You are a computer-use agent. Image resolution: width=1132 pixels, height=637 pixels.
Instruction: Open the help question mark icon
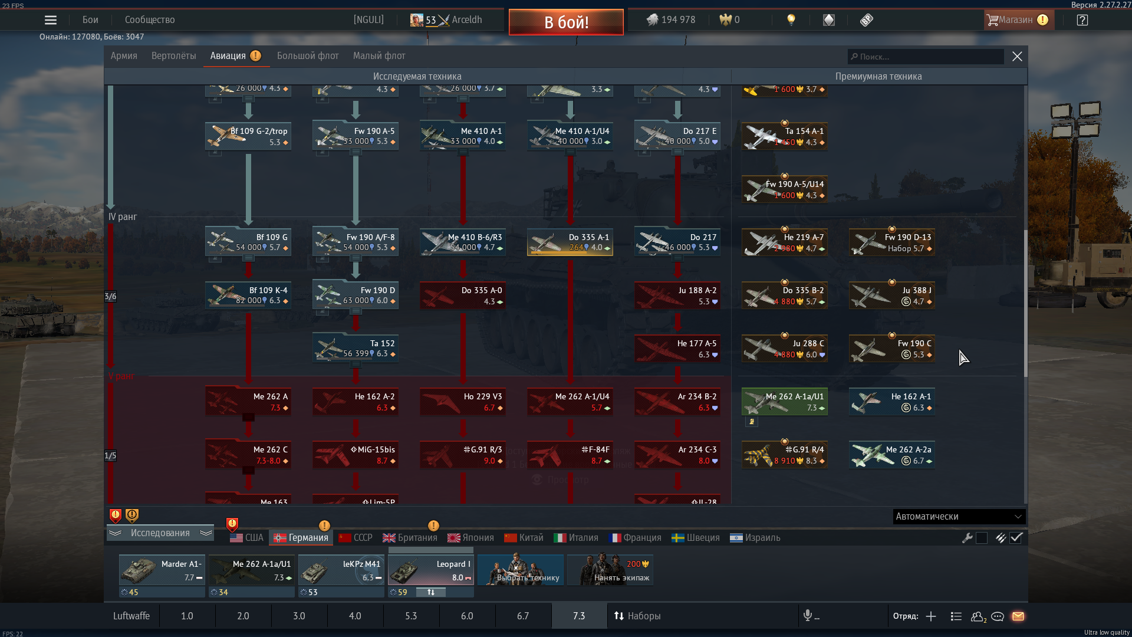click(1082, 20)
